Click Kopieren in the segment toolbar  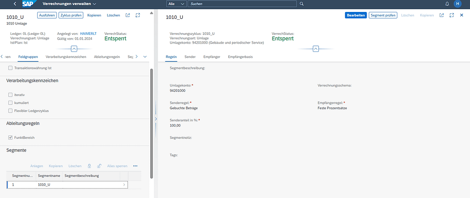click(x=56, y=166)
